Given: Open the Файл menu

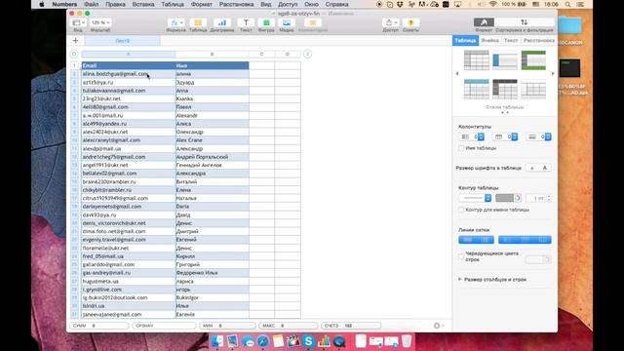Looking at the screenshot, I should point(91,4).
